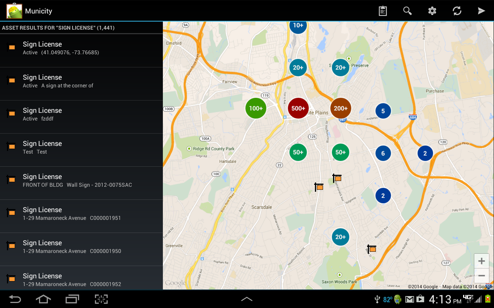
Task: Tap the 2 cluster near Hutchinson River Pkwy
Action: [x=425, y=153]
